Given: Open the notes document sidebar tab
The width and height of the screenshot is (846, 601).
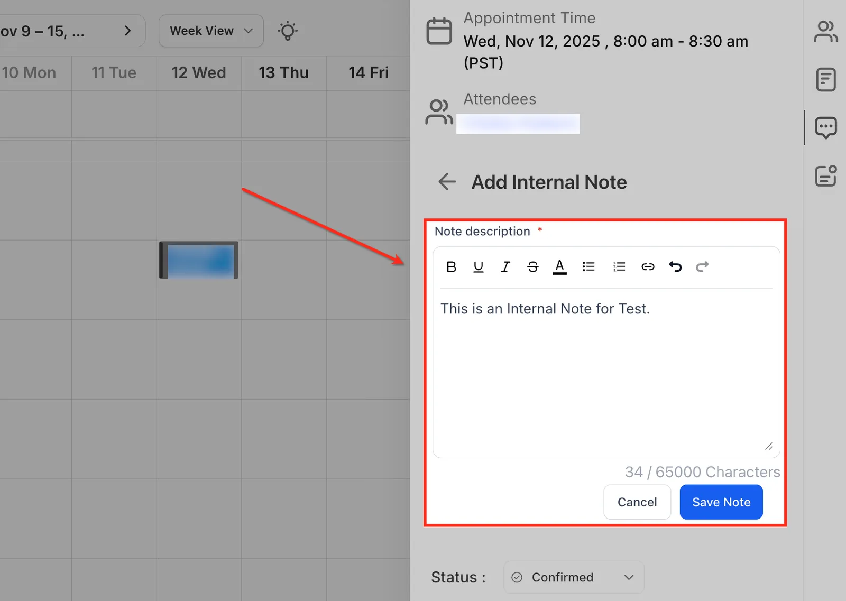Looking at the screenshot, I should [x=825, y=80].
